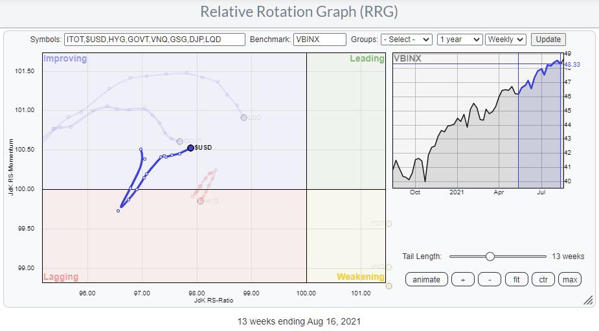Open the Groups select dropdown
This screenshot has width=599, height=331.
[406, 40]
